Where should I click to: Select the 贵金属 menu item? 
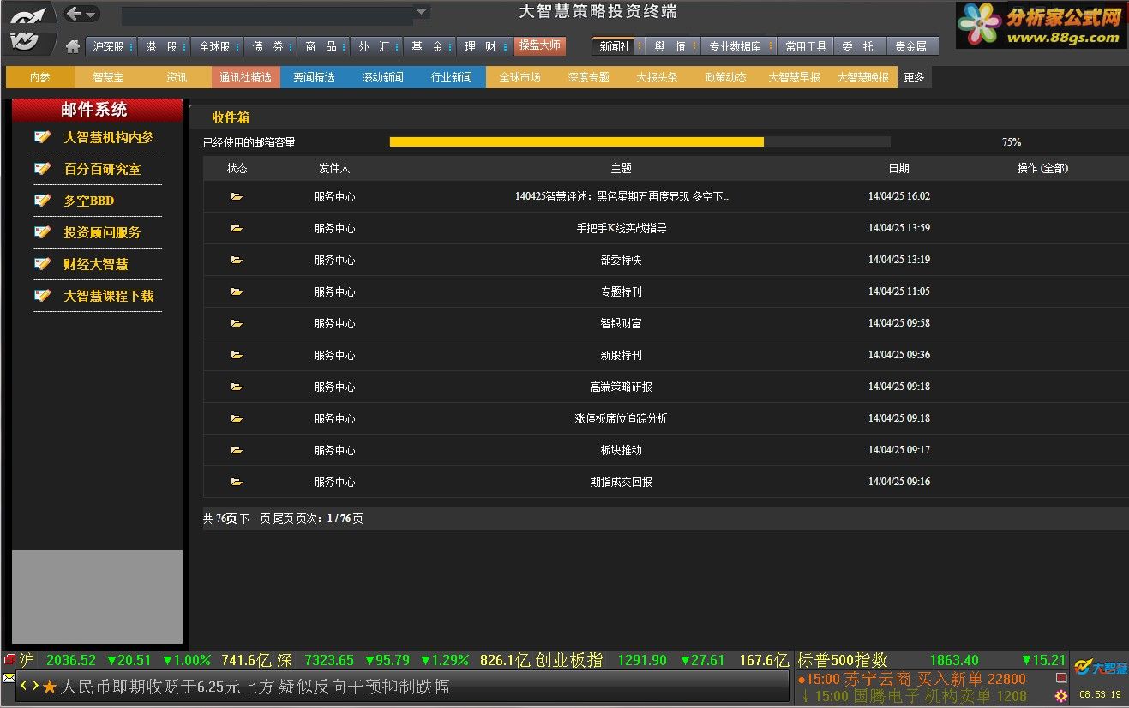tap(911, 46)
